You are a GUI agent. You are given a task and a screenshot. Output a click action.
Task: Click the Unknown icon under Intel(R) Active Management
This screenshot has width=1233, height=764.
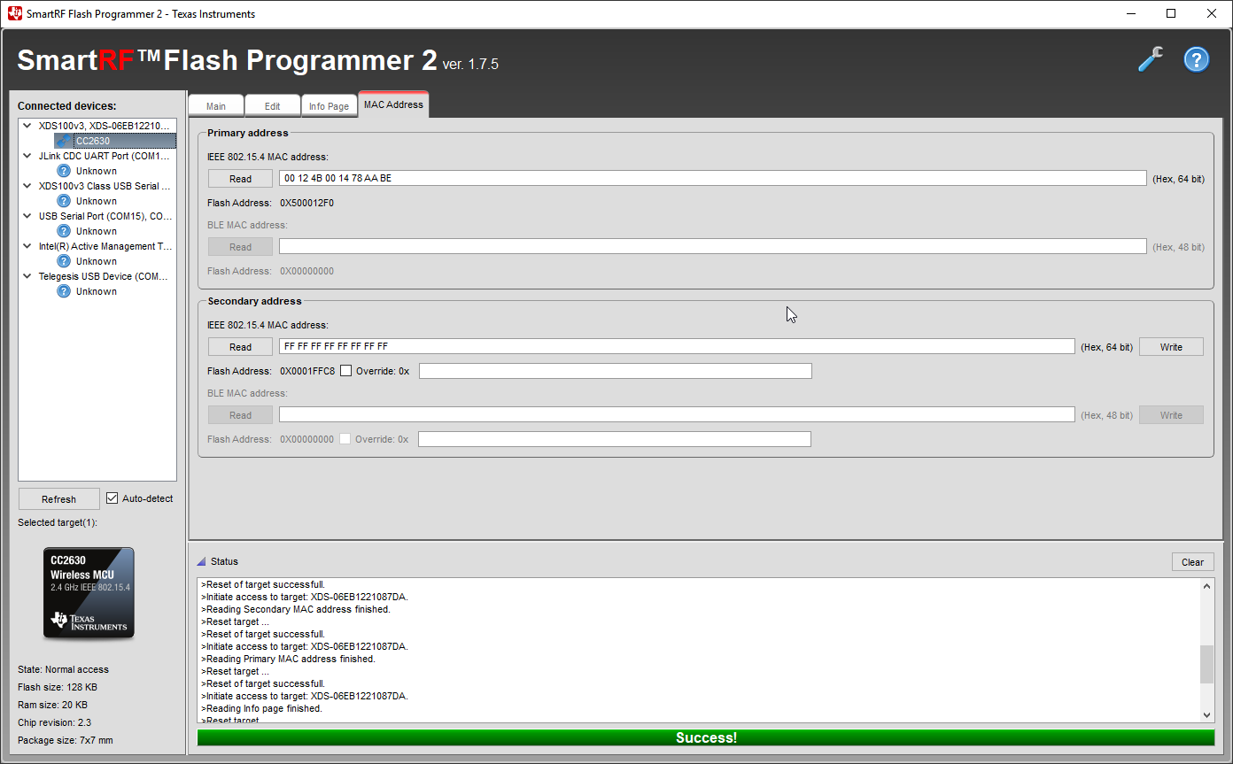point(64,261)
